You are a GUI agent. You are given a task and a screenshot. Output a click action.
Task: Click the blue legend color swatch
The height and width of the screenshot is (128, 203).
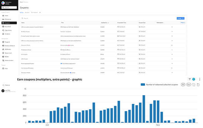pyautogui.click(x=143, y=85)
